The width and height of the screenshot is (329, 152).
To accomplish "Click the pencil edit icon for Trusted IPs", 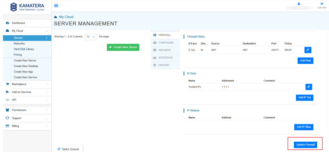I will coord(309,87).
